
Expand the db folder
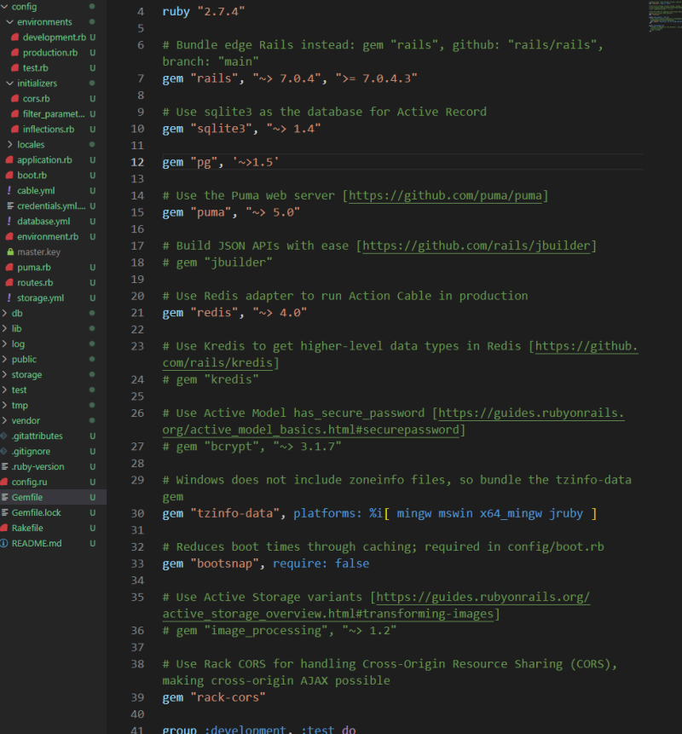pyautogui.click(x=4, y=313)
